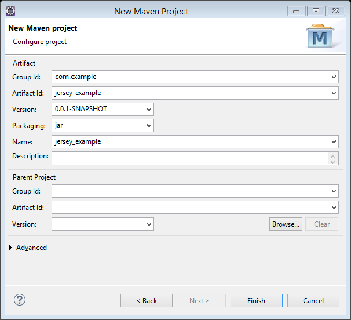
Task: Click the greyed-out Clear button
Action: [x=321, y=224]
